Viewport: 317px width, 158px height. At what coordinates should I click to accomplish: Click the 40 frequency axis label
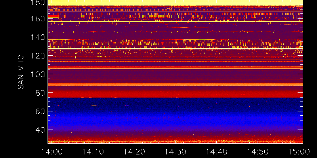[40, 130]
